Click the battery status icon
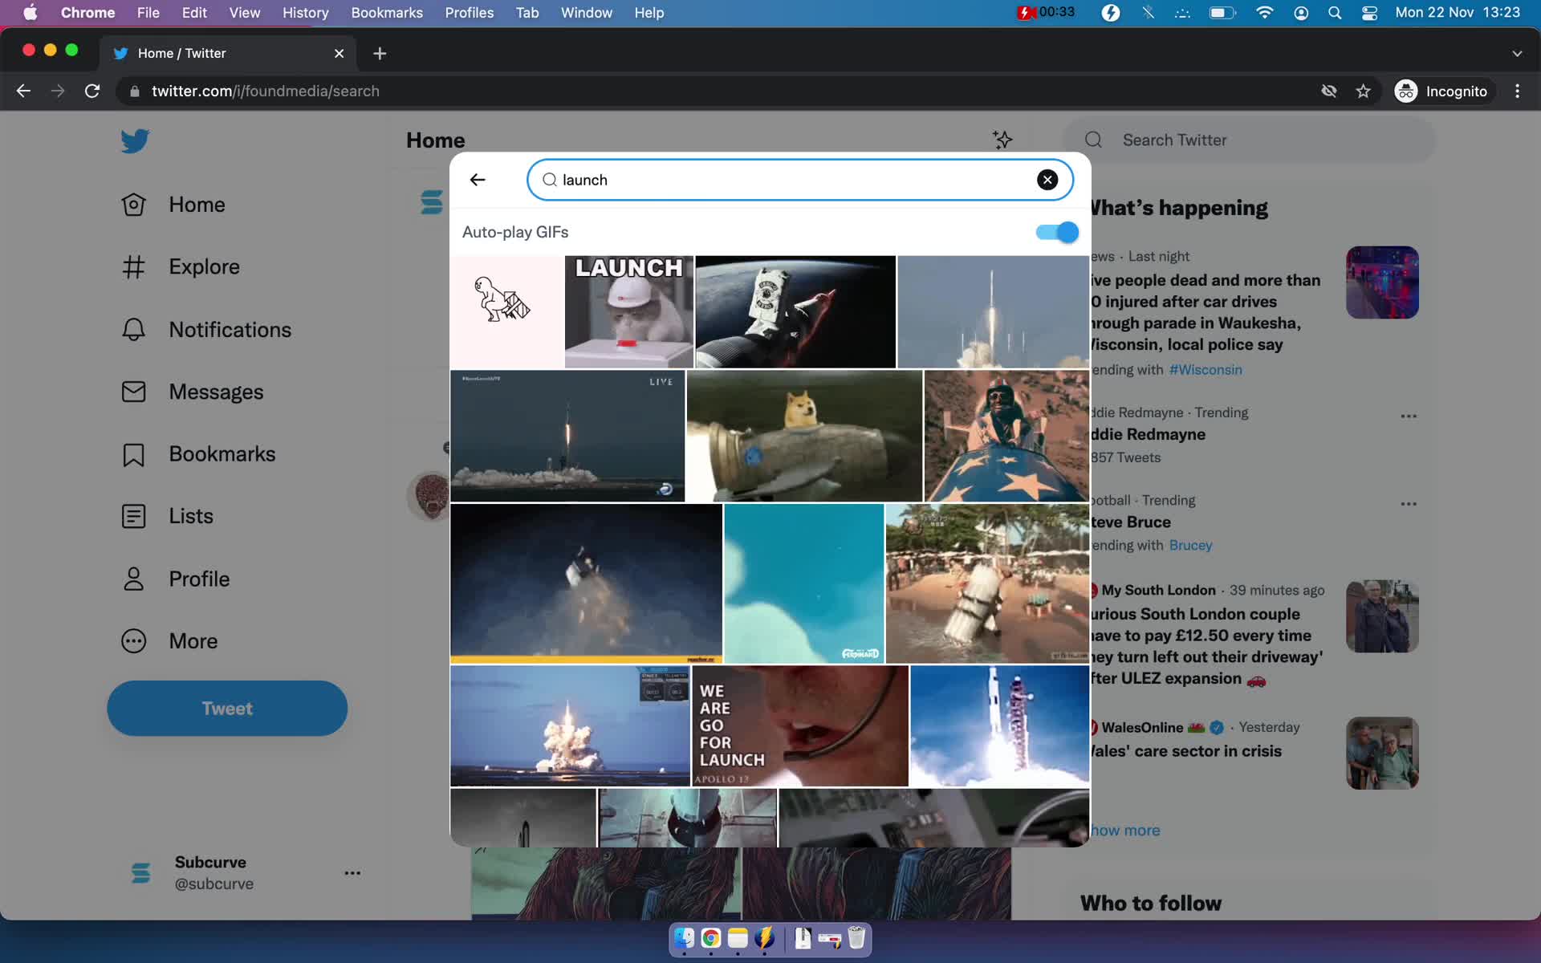This screenshot has height=963, width=1541. 1222,13
